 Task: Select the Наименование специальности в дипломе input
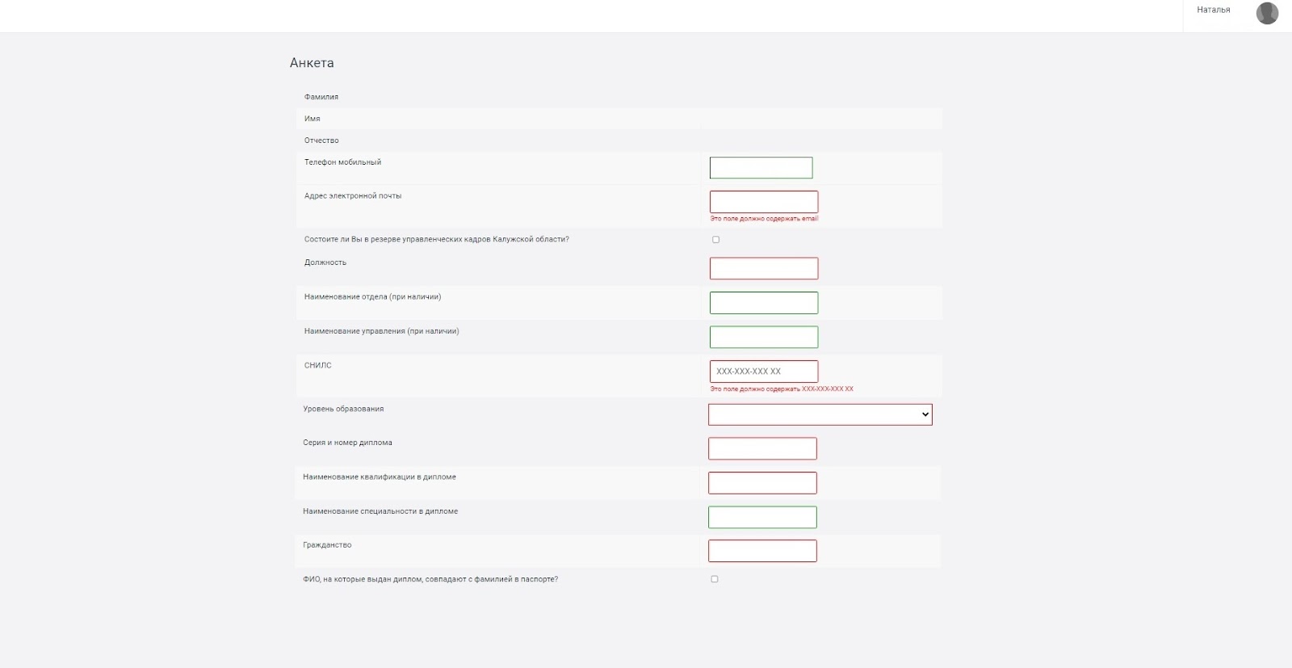pyautogui.click(x=762, y=517)
